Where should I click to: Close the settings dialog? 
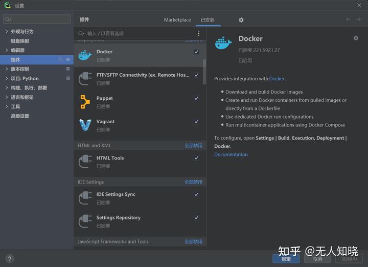click(x=359, y=5)
